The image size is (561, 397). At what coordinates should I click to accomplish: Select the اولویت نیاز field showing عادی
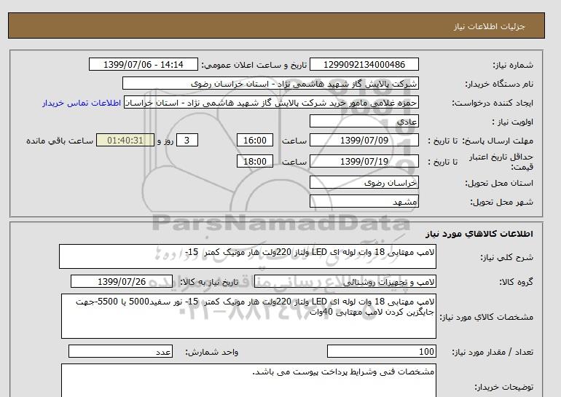[364, 122]
